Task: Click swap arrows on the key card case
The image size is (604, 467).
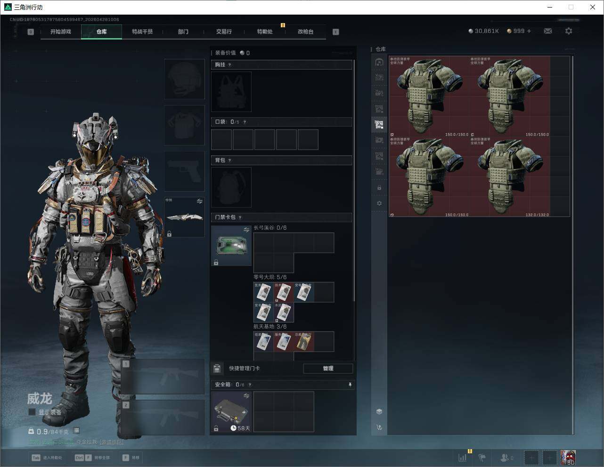Action: pos(246,230)
